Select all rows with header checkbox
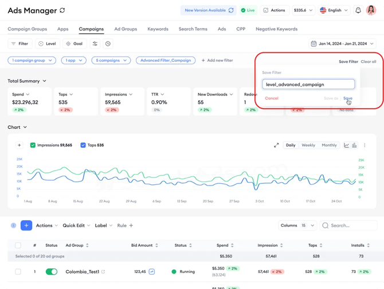The height and width of the screenshot is (289, 384). tap(18, 246)
